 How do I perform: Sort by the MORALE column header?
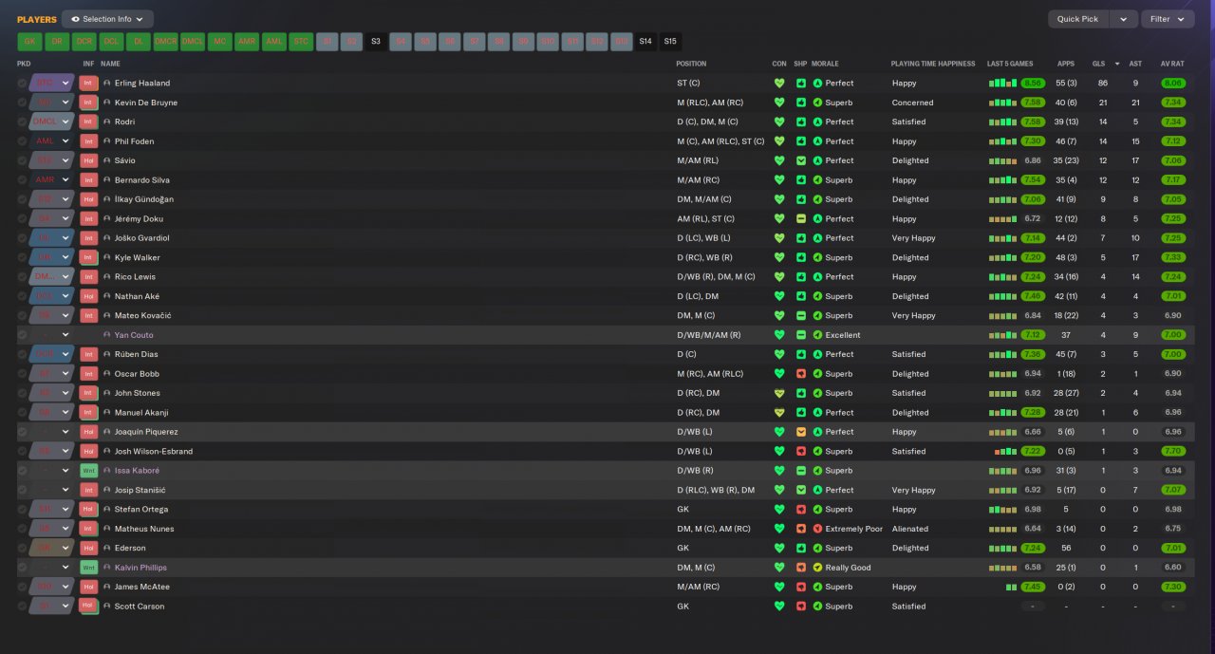[826, 64]
